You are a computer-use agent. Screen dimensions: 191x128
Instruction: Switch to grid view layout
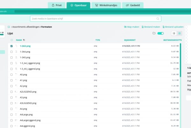(x=180, y=33)
